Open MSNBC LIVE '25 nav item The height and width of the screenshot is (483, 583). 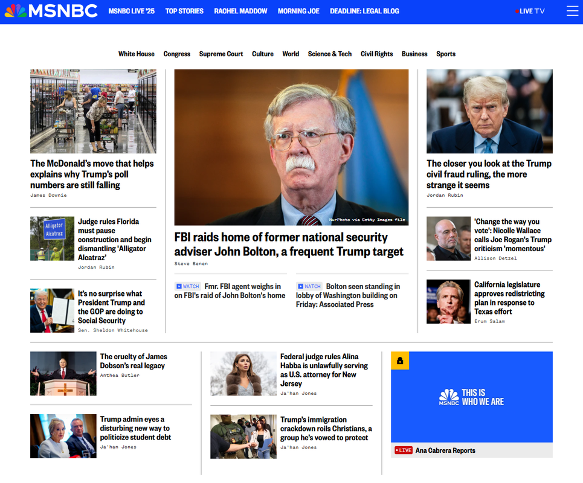click(x=131, y=11)
